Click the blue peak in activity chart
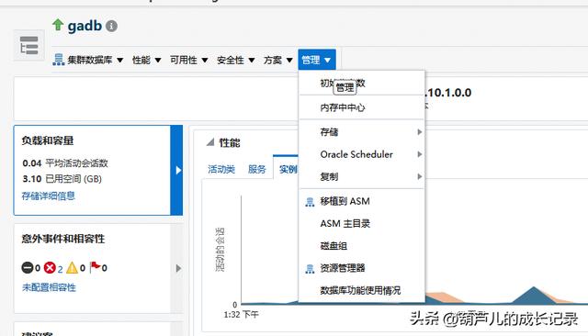Image resolution: width=588 pixels, height=336 pixels. (534, 295)
